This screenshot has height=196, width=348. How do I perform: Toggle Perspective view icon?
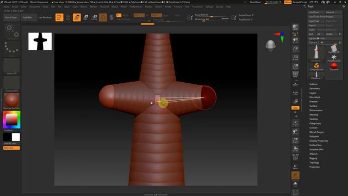coord(295,75)
